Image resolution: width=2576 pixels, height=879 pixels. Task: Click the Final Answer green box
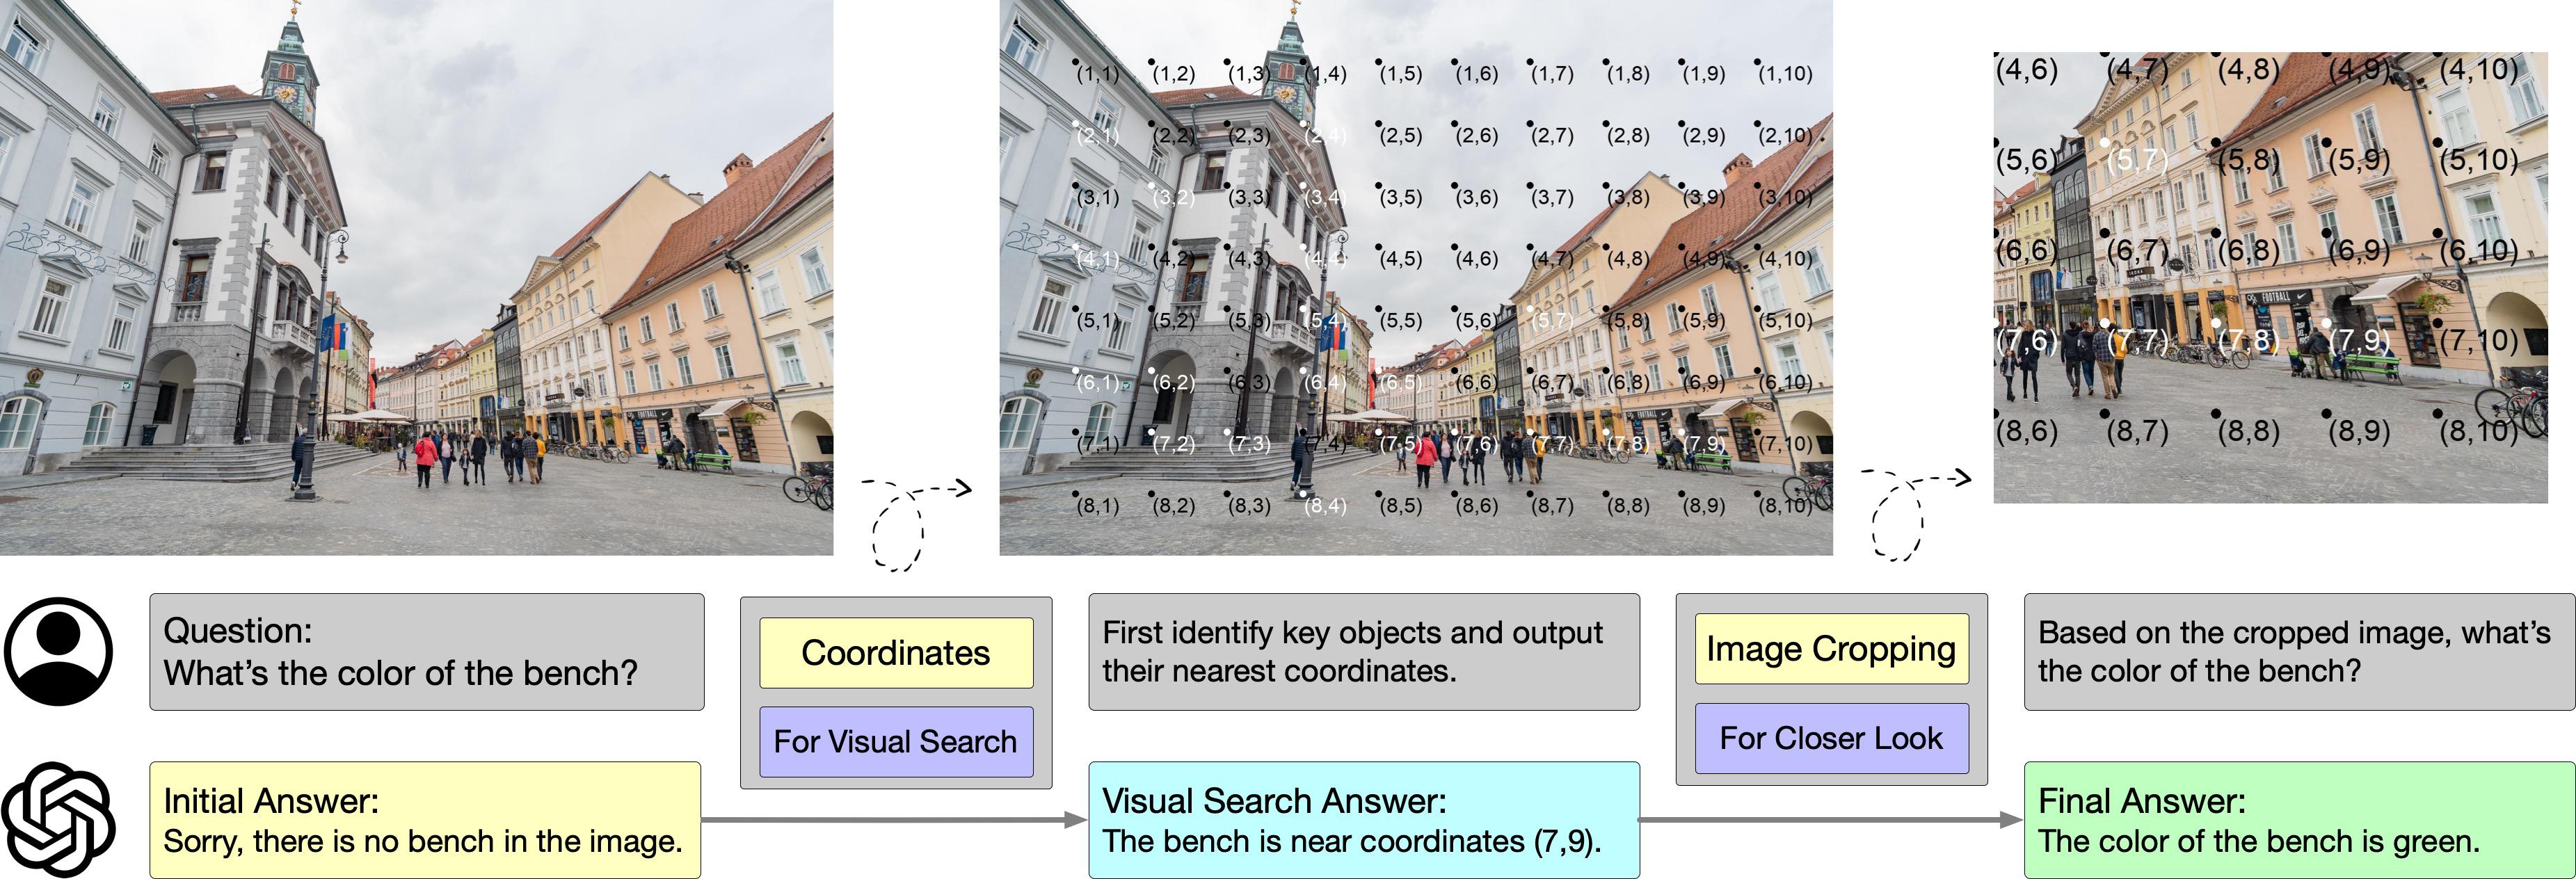pyautogui.click(x=2298, y=820)
